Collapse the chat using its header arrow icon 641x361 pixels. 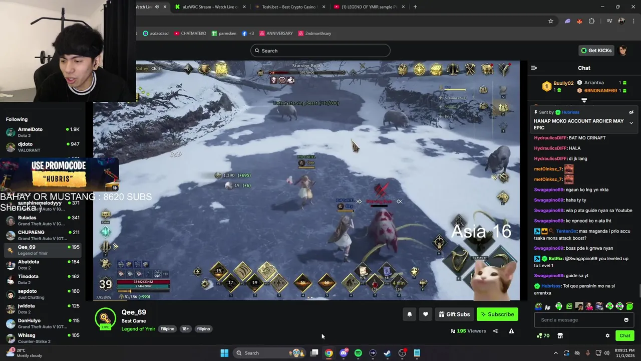(x=534, y=68)
